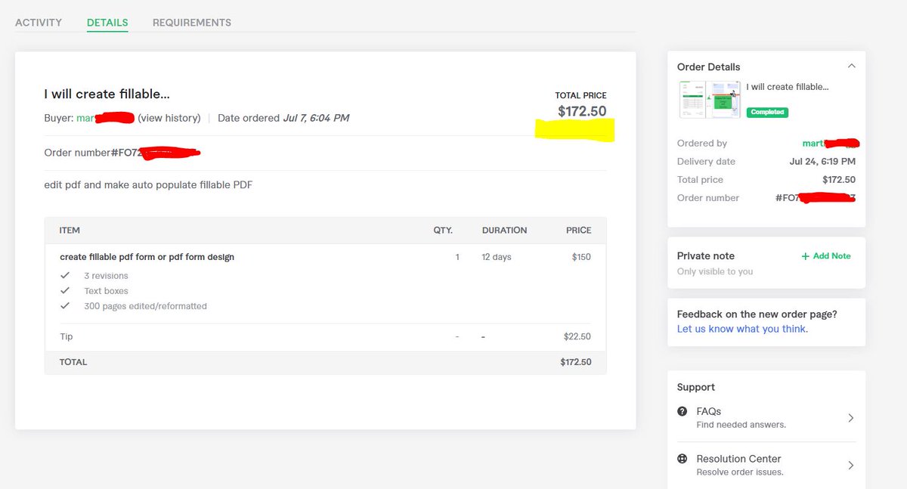The width and height of the screenshot is (907, 489).
Task: Click the Delivery date Jul 24, 6:19 PM value
Action: [x=822, y=162]
